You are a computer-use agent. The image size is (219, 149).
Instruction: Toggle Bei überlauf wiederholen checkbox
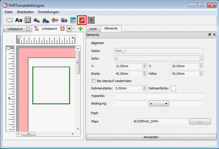pos(93,81)
